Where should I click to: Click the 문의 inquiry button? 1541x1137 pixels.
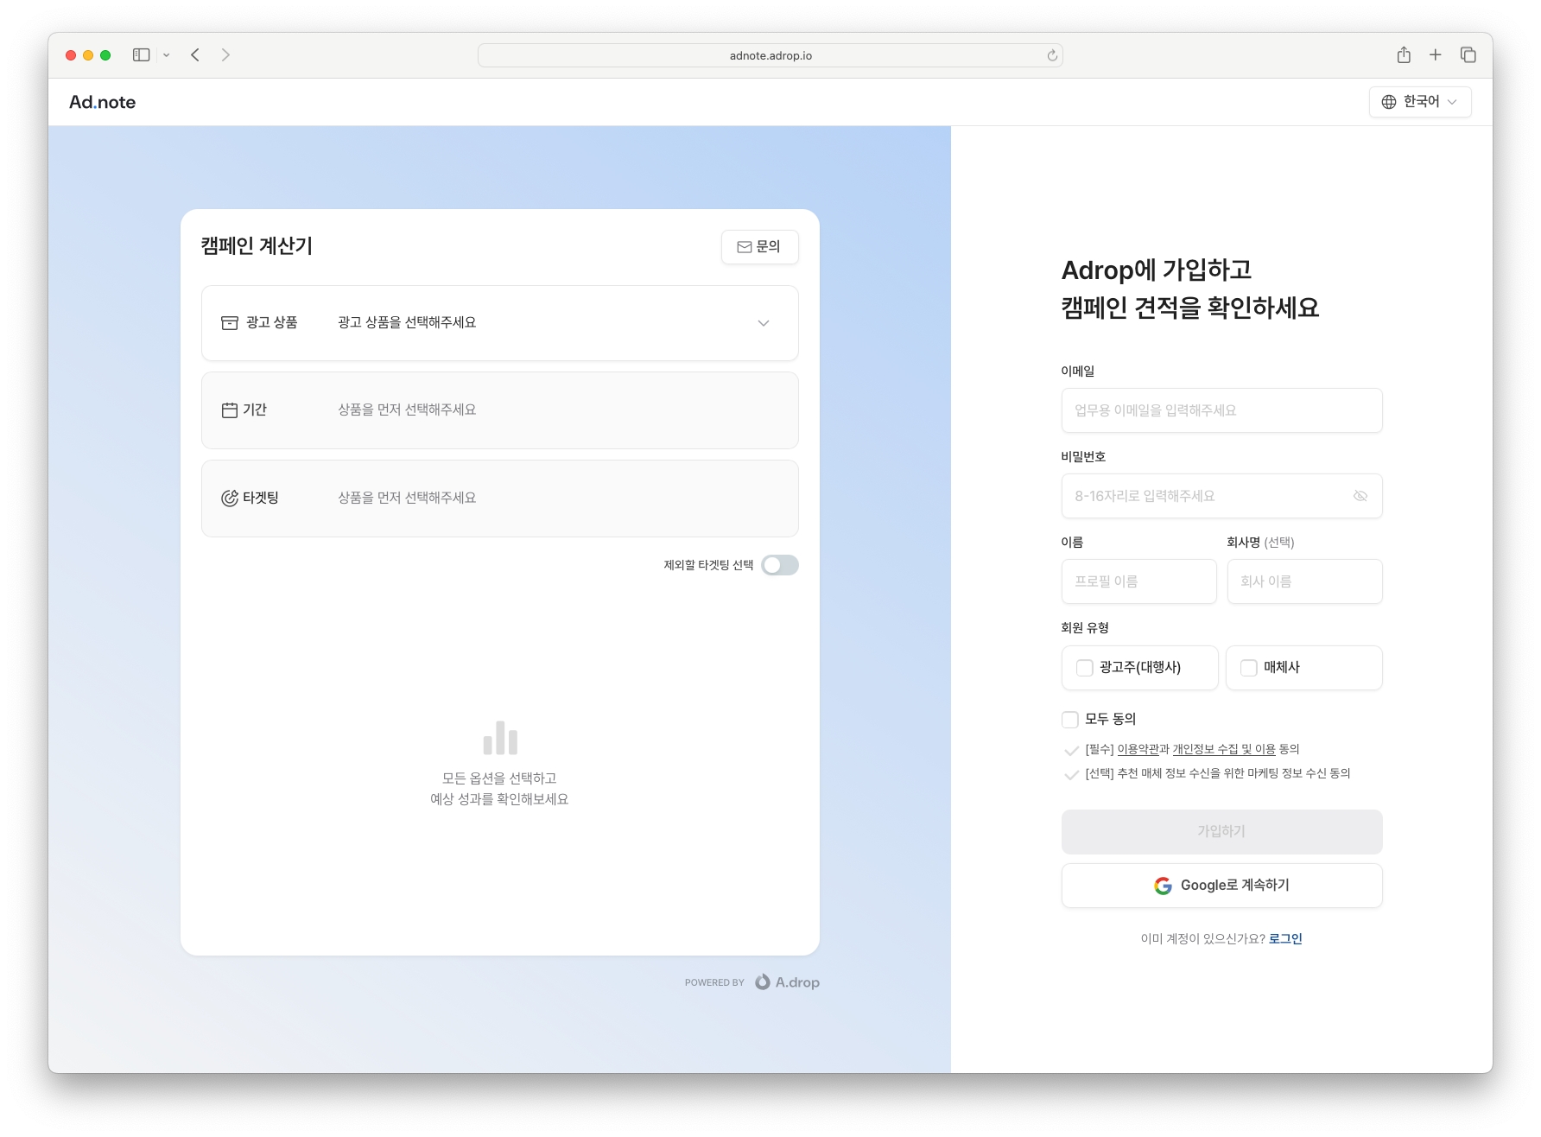759,247
